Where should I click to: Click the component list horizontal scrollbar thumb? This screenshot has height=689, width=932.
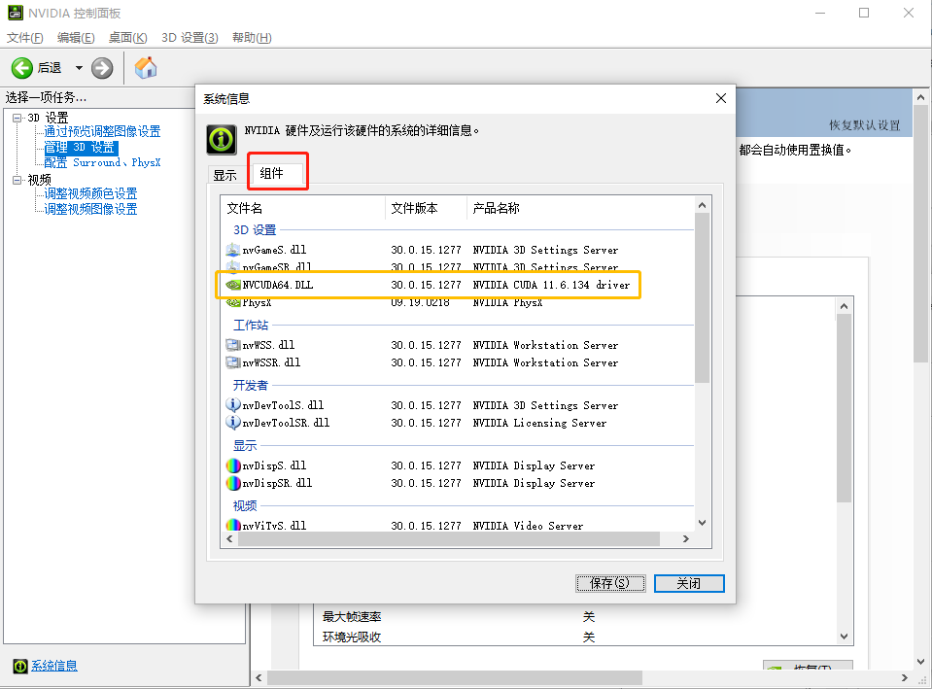pyautogui.click(x=449, y=538)
